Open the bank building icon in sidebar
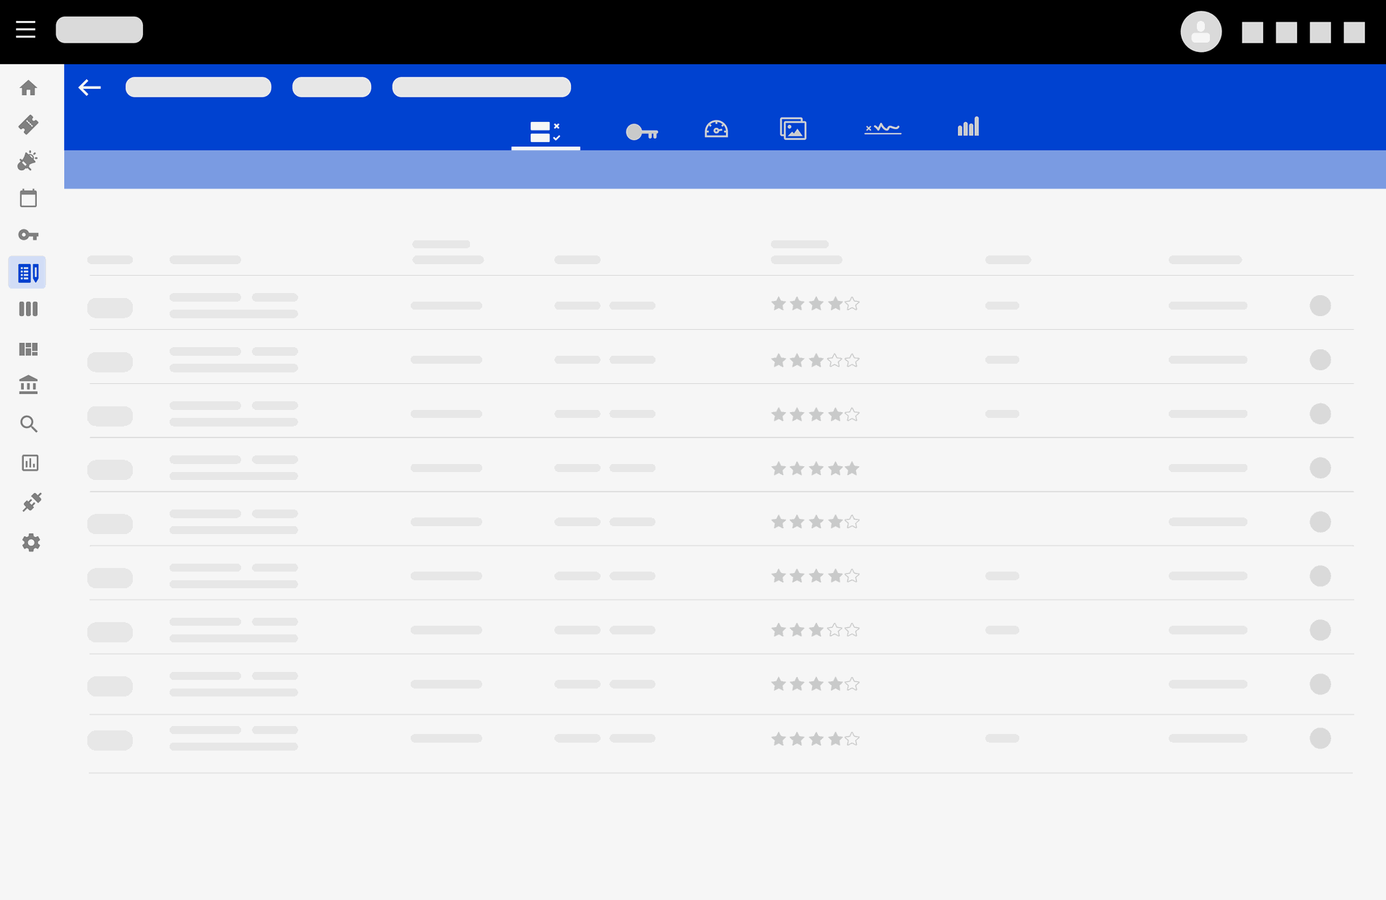Screen dimensions: 1386x900 coord(28,385)
